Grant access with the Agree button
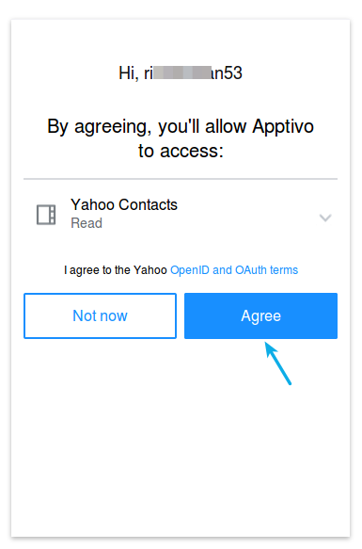Screen dimensions: 362x549 point(260,315)
